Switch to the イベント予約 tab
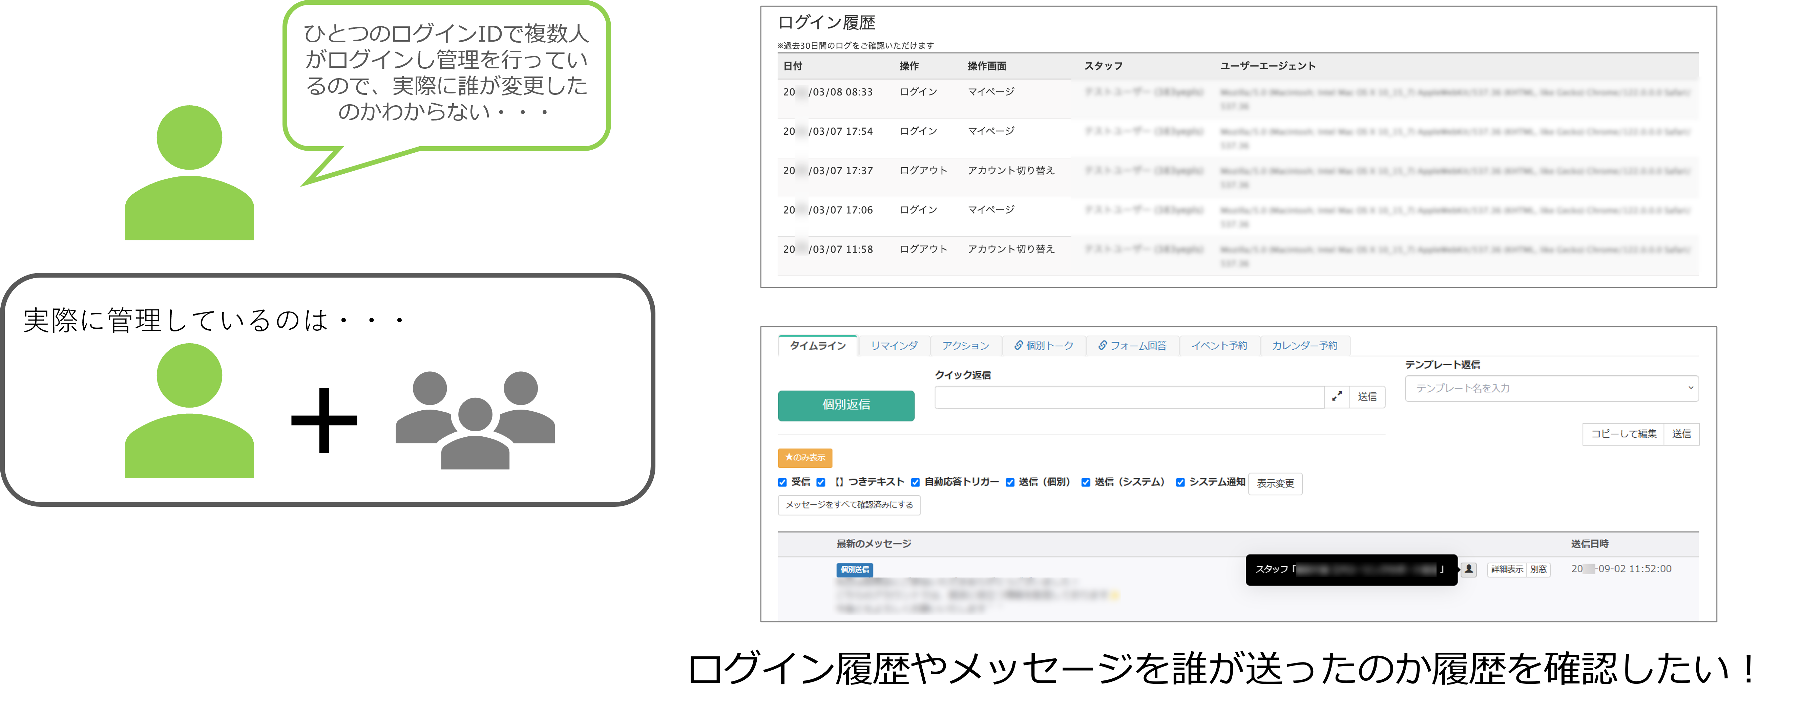This screenshot has width=1802, height=718. pos(1219,345)
